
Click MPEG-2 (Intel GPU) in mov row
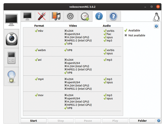click(78, 105)
